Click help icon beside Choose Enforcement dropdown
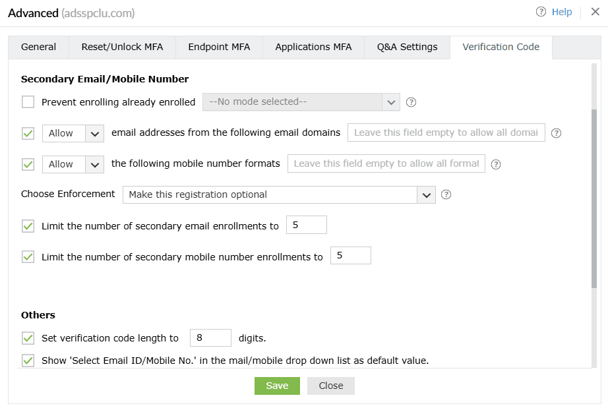The height and width of the screenshot is (410, 608). point(446,194)
